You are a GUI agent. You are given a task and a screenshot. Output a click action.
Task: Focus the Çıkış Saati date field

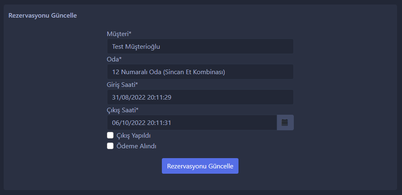tap(192, 122)
